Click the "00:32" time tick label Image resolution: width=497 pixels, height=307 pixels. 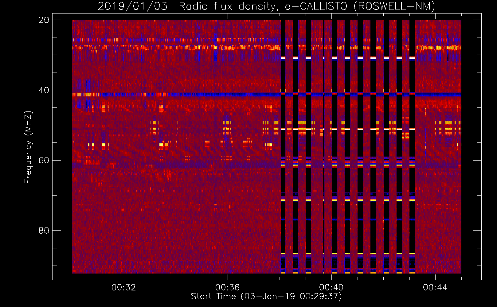(x=124, y=288)
